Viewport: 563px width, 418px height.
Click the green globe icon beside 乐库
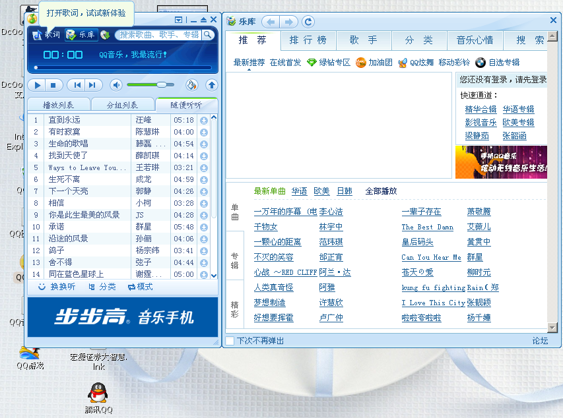(x=105, y=35)
